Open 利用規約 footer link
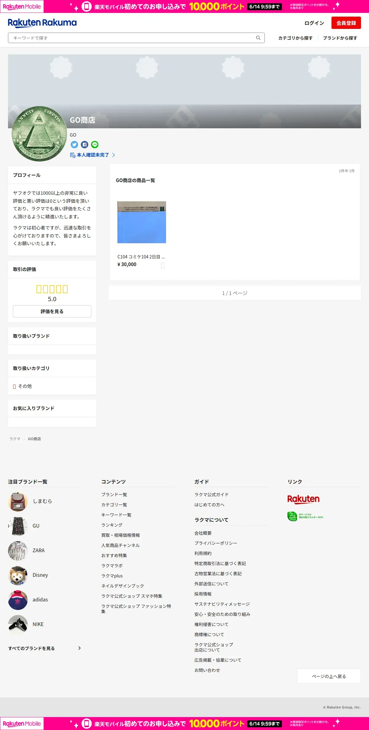Screen dimensions: 369x730 click(x=203, y=553)
